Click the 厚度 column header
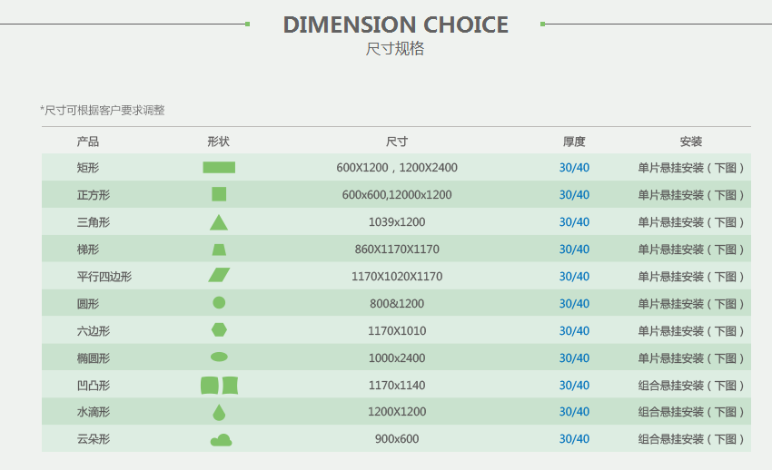 pos(574,142)
